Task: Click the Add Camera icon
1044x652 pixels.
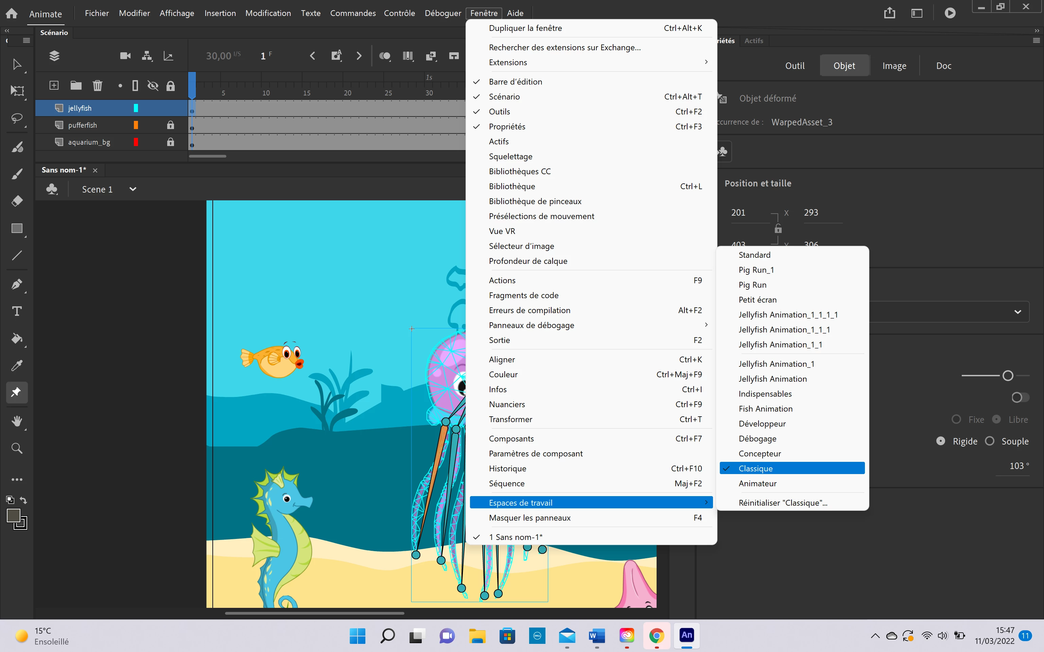Action: point(125,56)
